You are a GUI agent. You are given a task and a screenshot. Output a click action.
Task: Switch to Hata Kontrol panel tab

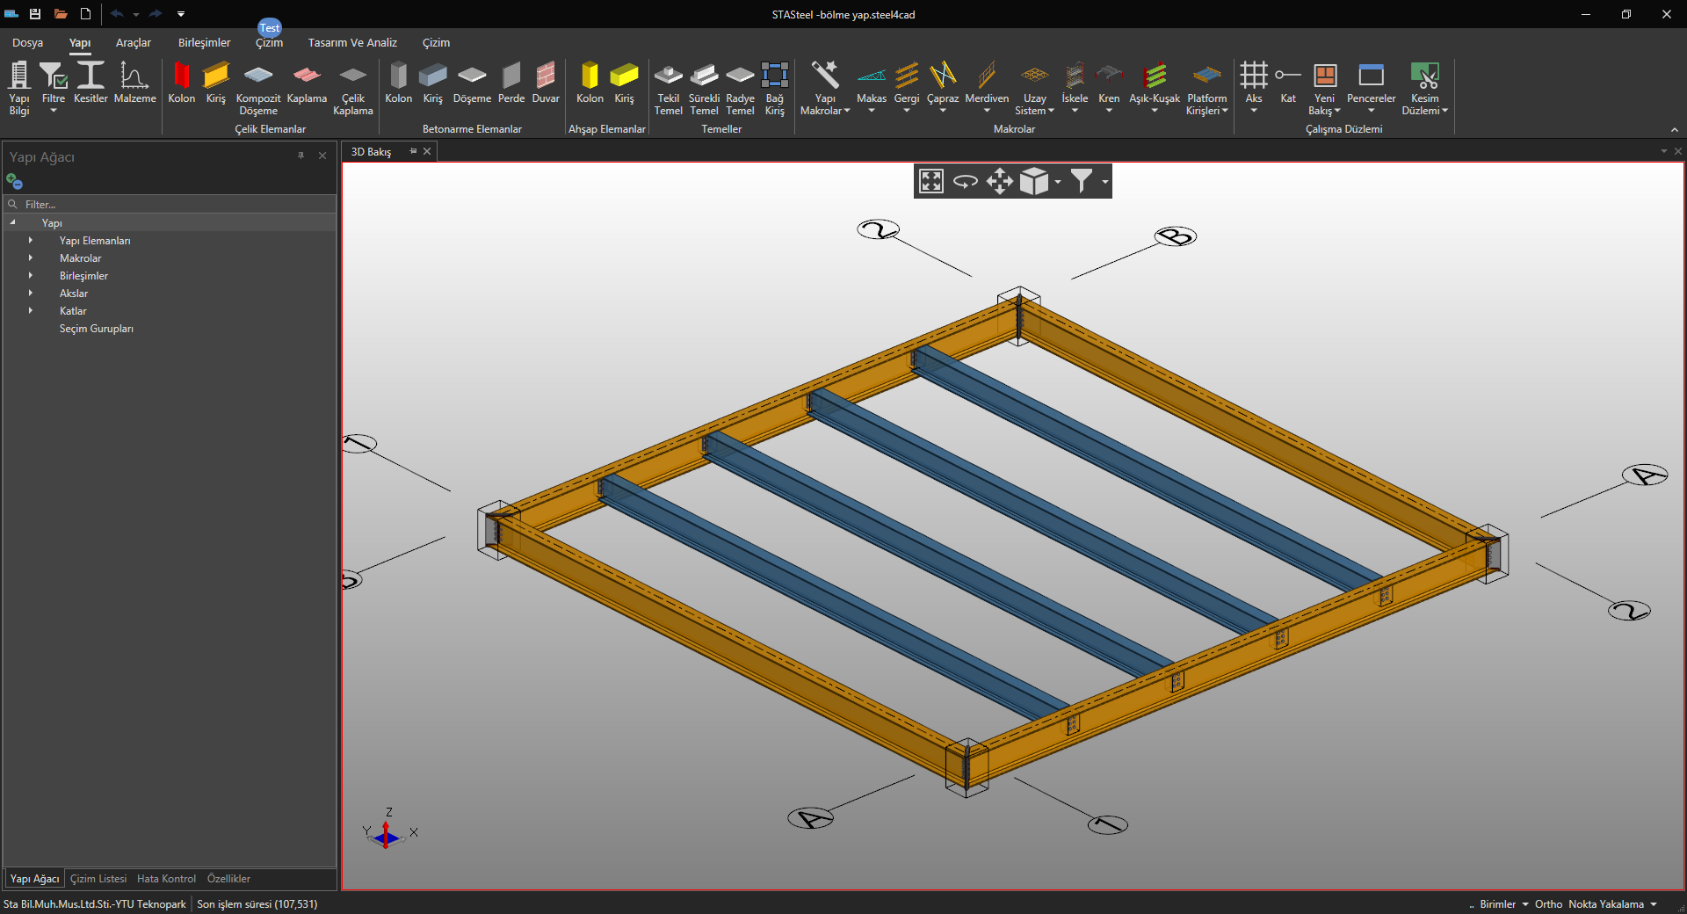coord(166,878)
